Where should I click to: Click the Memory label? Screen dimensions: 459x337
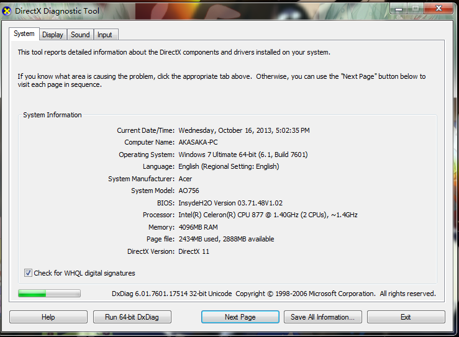coord(161,227)
